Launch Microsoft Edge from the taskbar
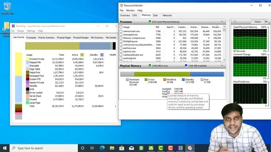Image resolution: width=271 pixels, height=152 pixels. (x=102, y=148)
